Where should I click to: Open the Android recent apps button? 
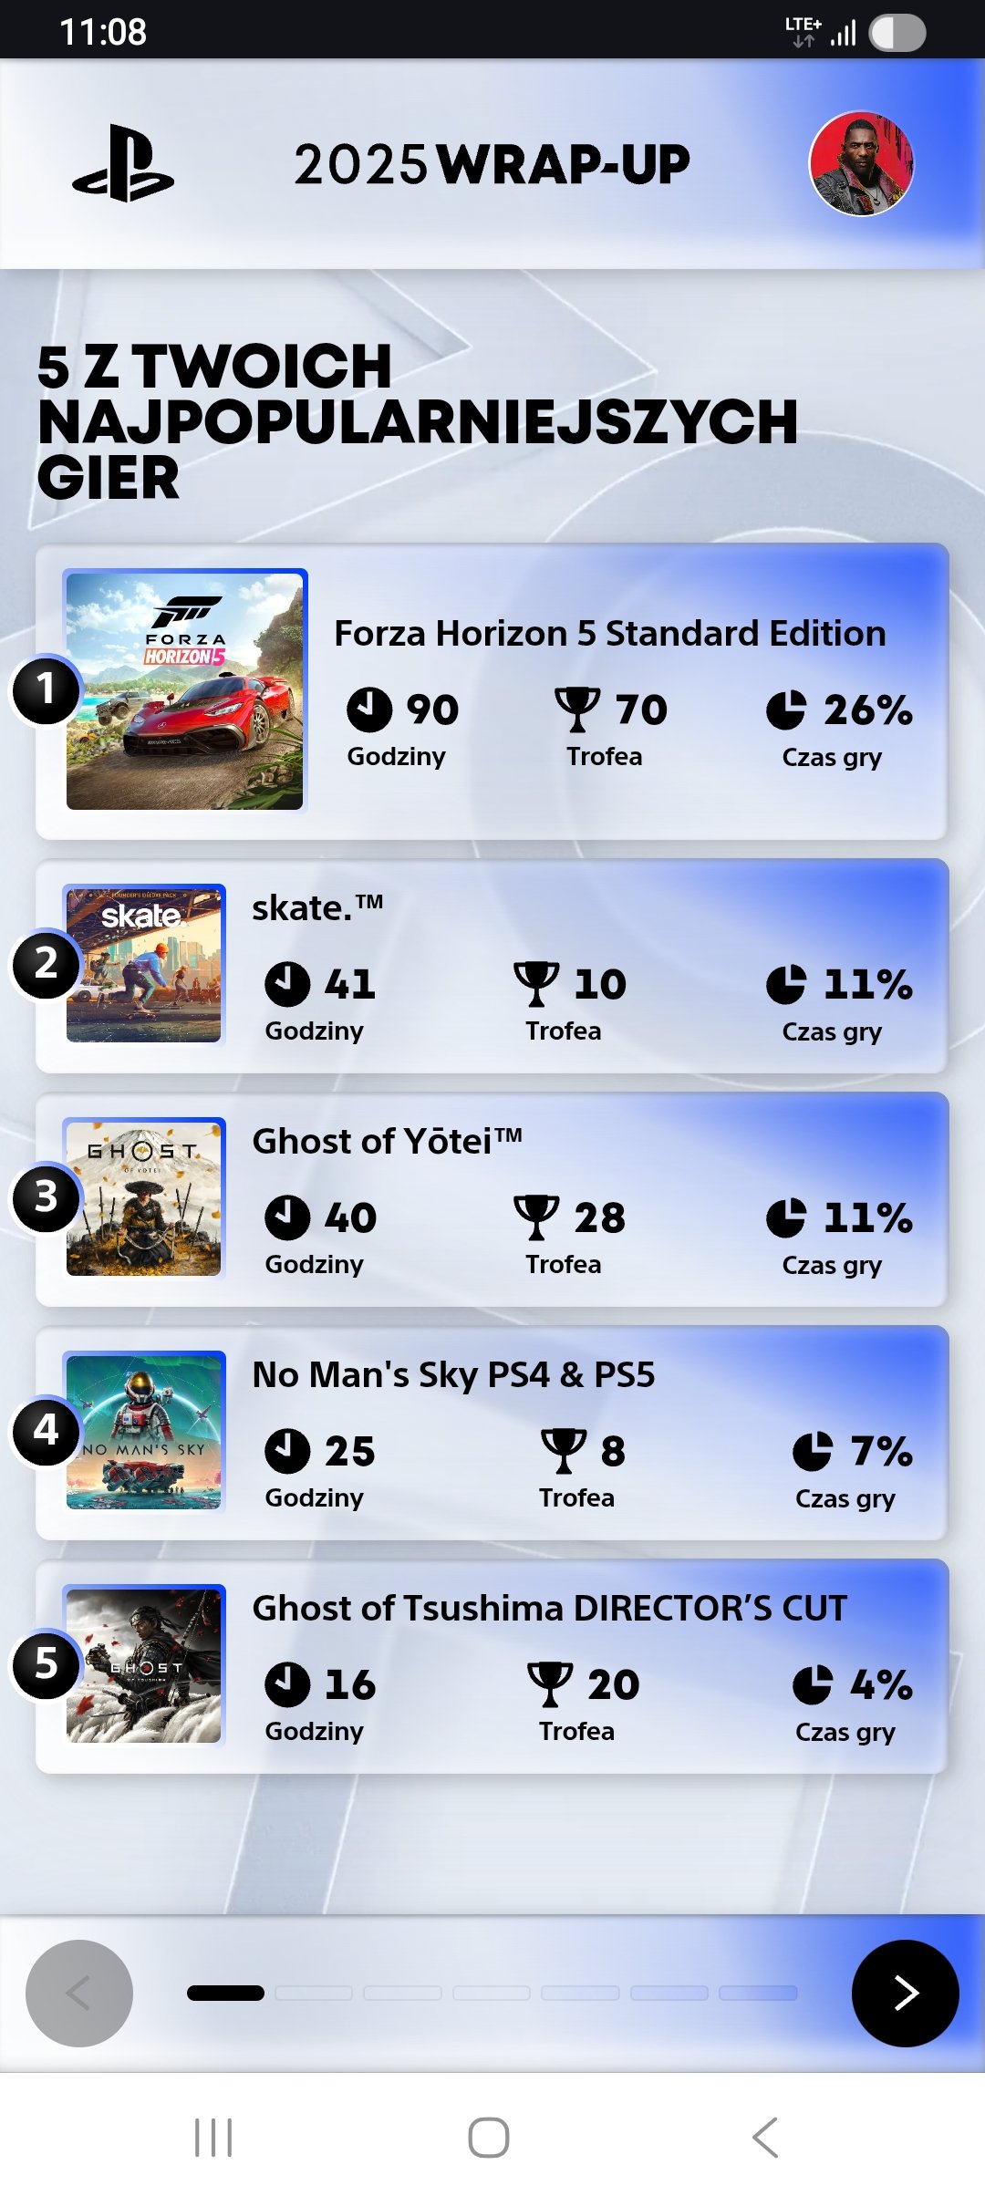pos(213,2137)
